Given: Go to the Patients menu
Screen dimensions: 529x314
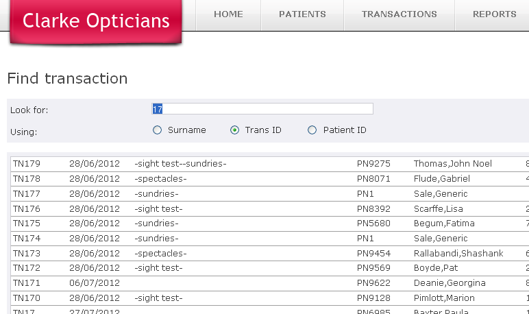Looking at the screenshot, I should point(302,14).
